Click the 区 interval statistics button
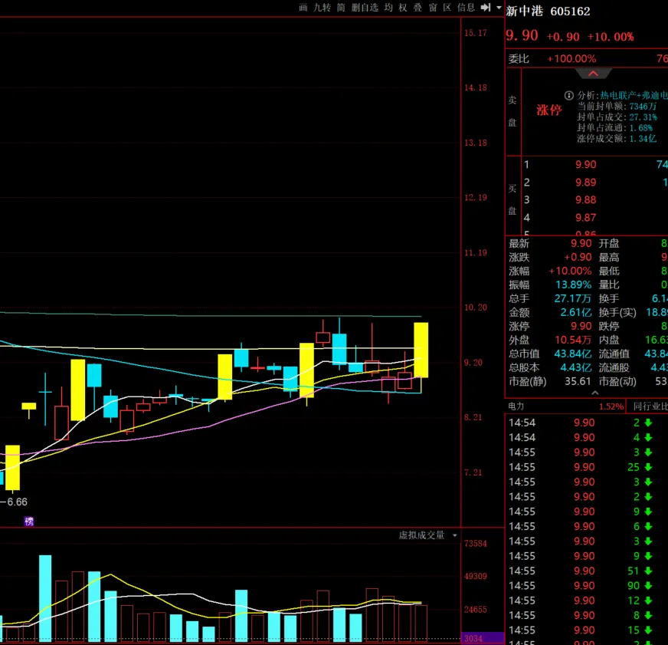668x645 pixels. 447,7
